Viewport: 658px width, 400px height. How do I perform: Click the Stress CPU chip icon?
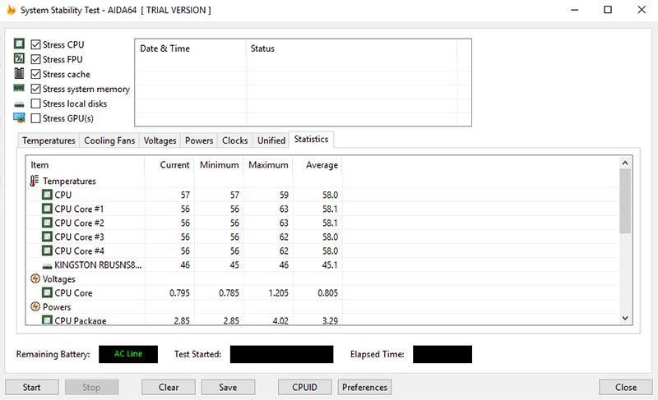[19, 44]
